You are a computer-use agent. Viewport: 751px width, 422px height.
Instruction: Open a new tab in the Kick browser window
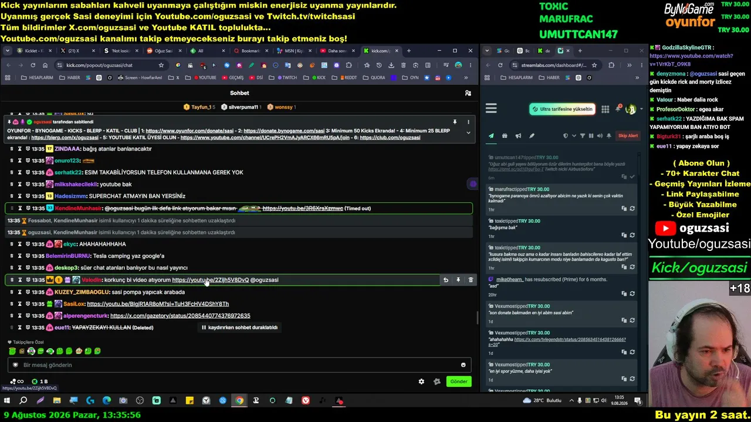coord(409,51)
